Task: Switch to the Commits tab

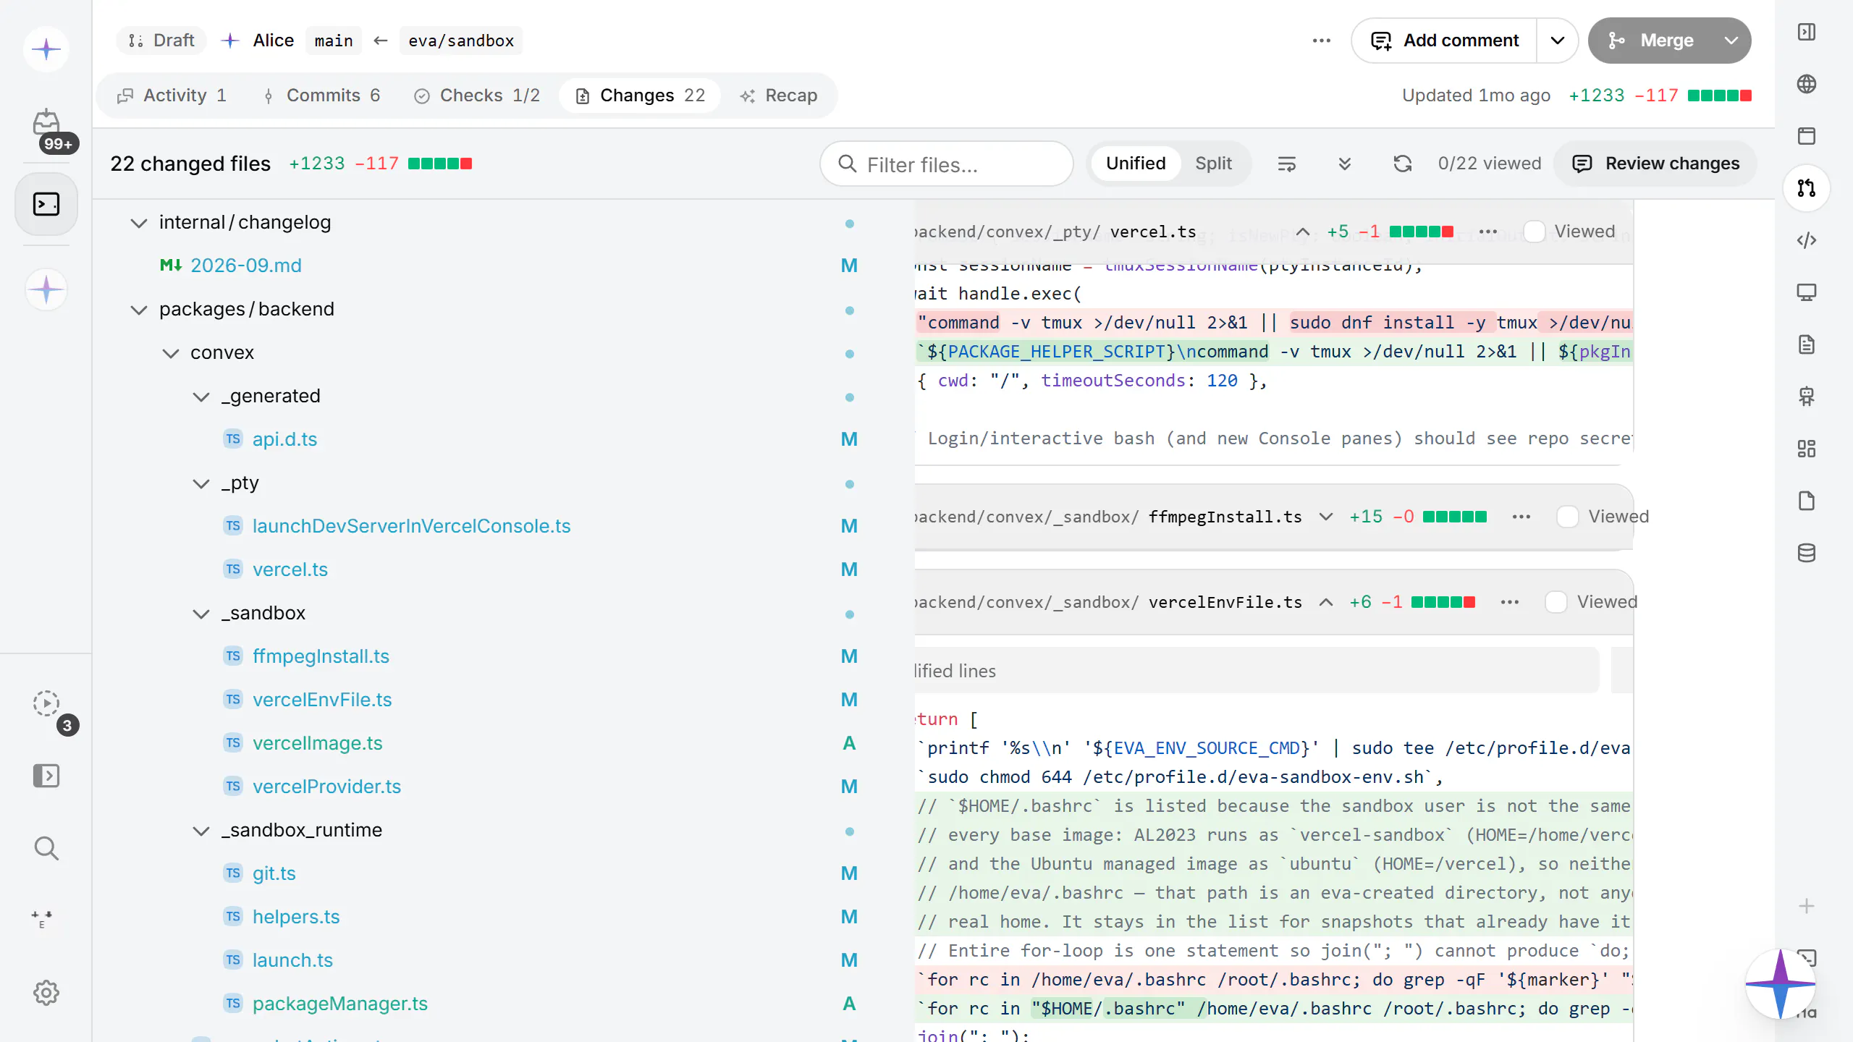Action: click(323, 96)
